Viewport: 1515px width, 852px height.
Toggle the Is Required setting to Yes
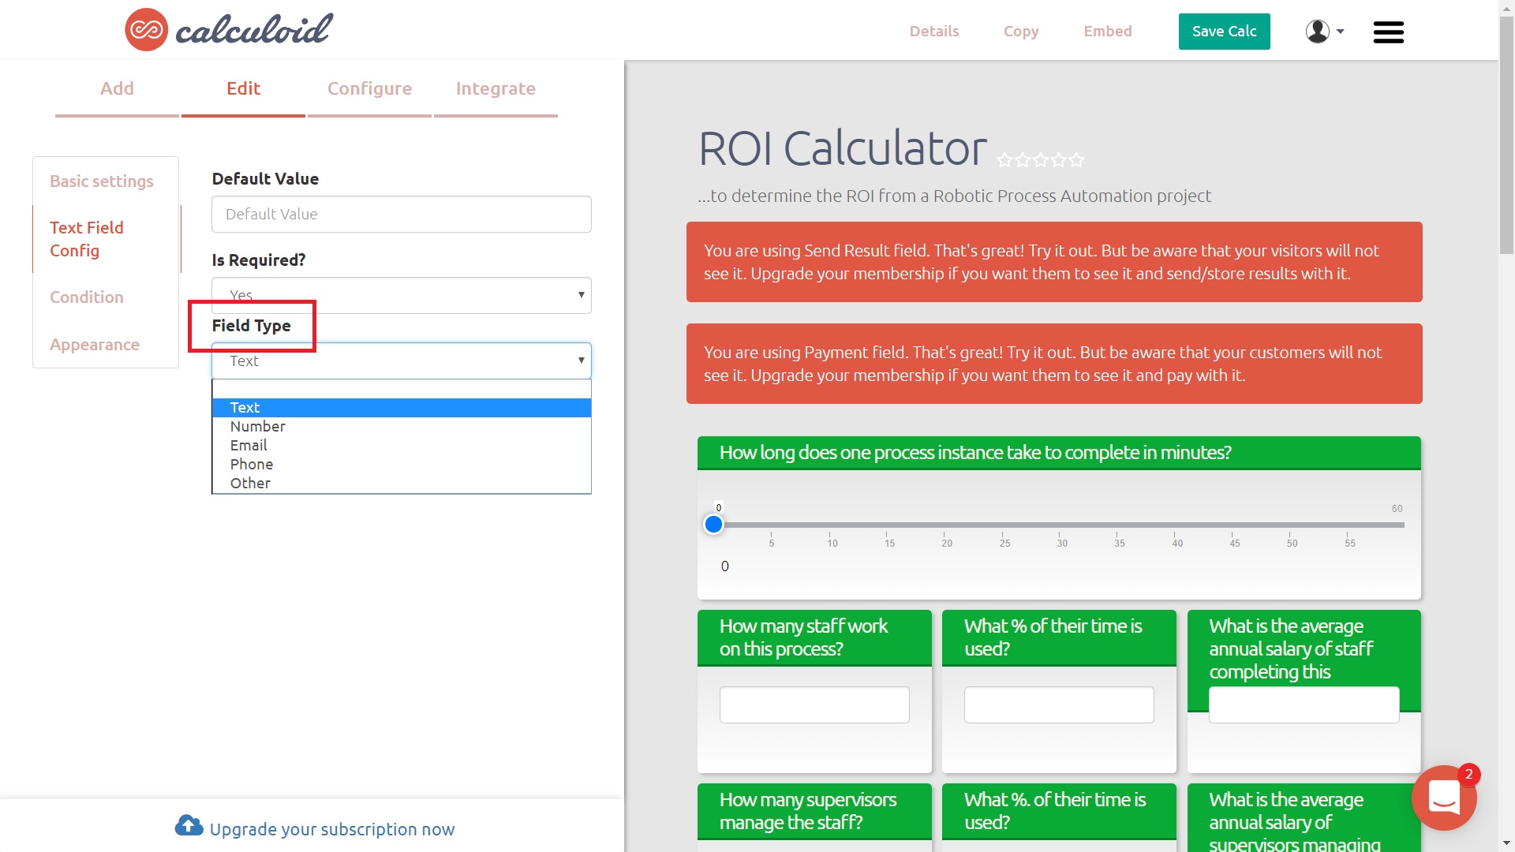401,294
